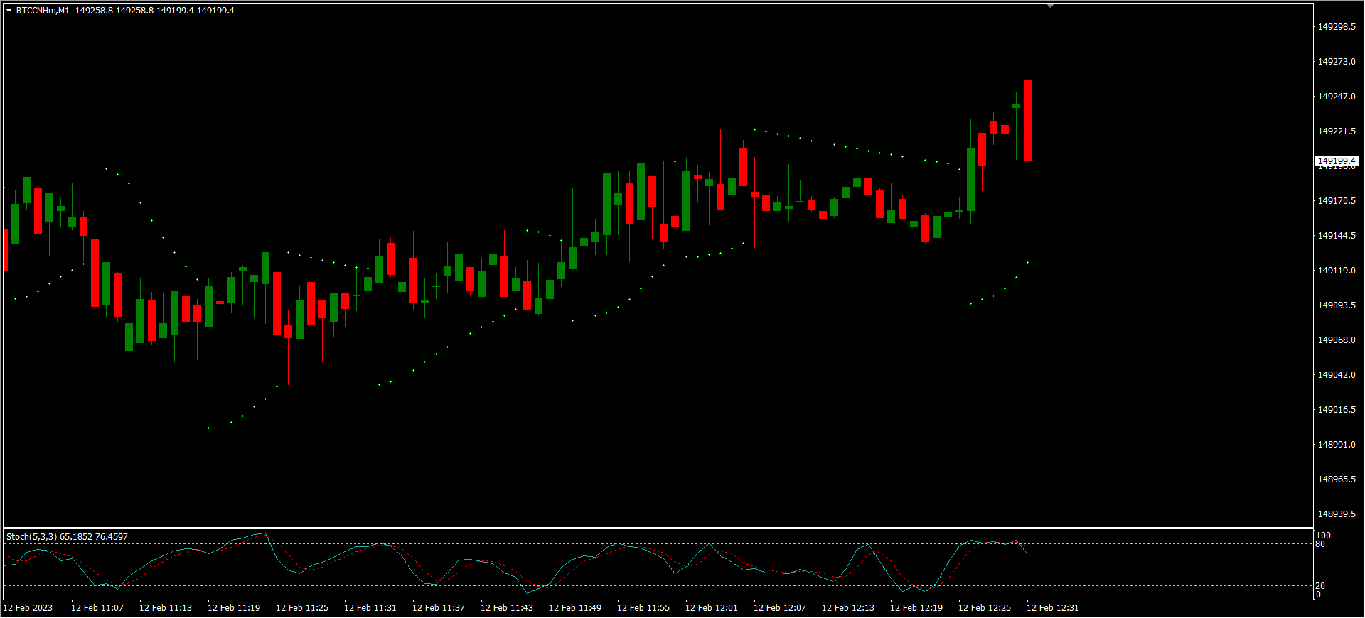This screenshot has width=1365, height=618.
Task: Click the 149144.5 price axis label
Action: tap(1337, 236)
